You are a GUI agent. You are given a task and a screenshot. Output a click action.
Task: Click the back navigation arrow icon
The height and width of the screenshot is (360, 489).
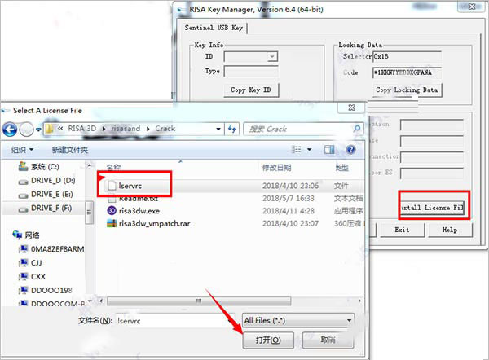(x=10, y=130)
